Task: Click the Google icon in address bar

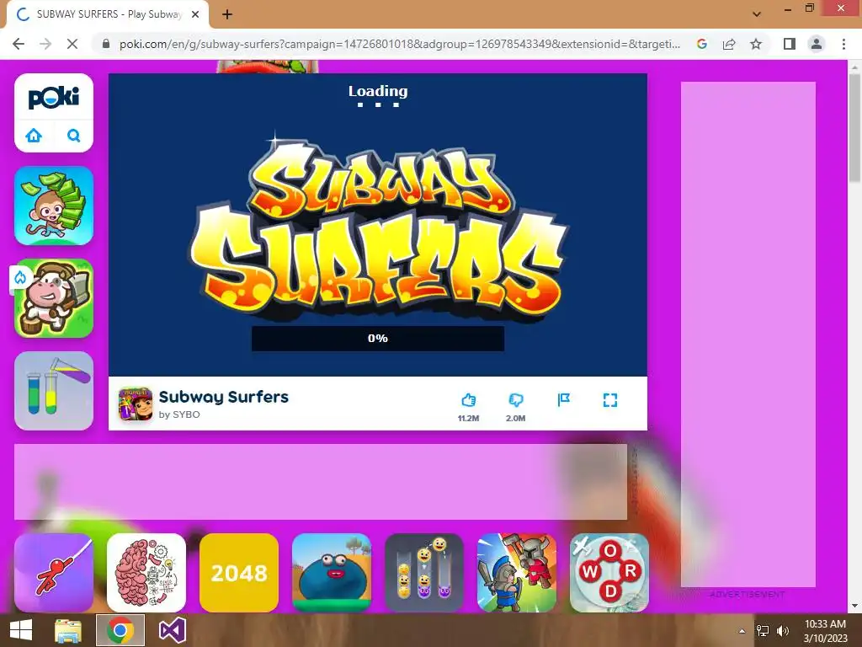Action: point(702,44)
